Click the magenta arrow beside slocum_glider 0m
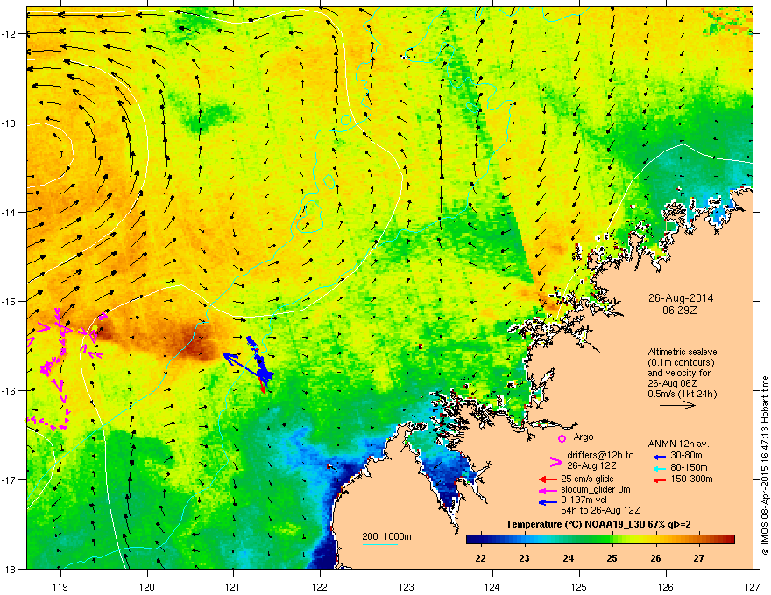The image size is (771, 595). coord(548,490)
